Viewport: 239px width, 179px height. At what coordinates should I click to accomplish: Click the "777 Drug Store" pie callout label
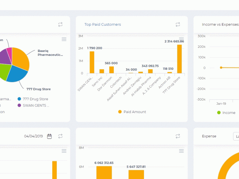[39, 89]
